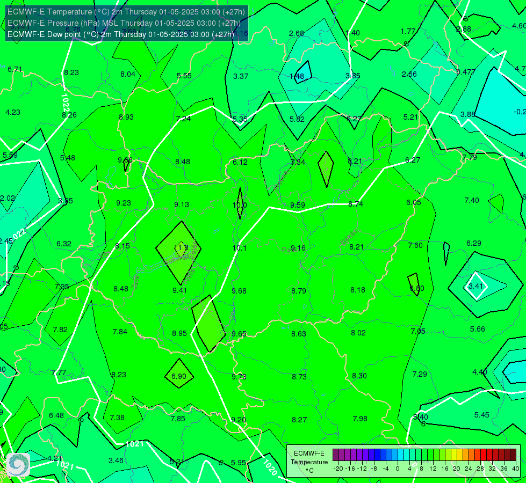The width and height of the screenshot is (526, 483).
Task: Click the 8.27 grid value
Action: pyautogui.click(x=299, y=420)
